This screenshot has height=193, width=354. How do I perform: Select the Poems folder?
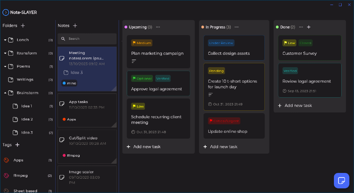(28, 66)
